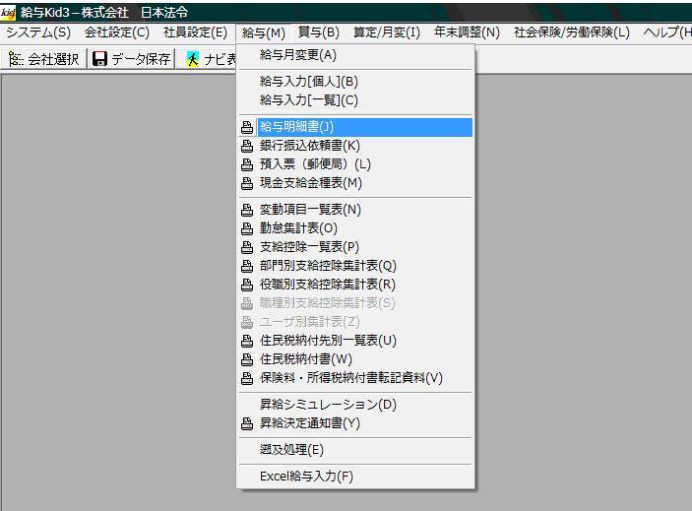This screenshot has width=692, height=511.
Task: Click printer icon beside 現金支給金種表(M)
Action: point(247,183)
